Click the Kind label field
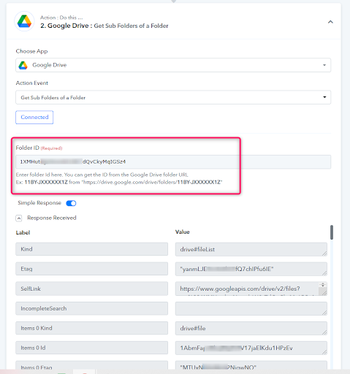 pyautogui.click(x=91, y=249)
